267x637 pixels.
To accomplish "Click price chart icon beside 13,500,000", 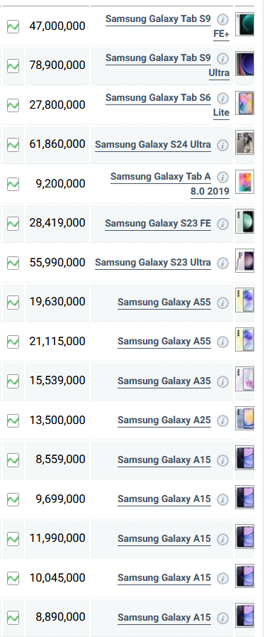I will coord(13,421).
